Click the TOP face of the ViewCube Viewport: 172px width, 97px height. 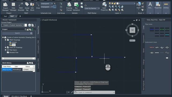pyautogui.click(x=132, y=30)
